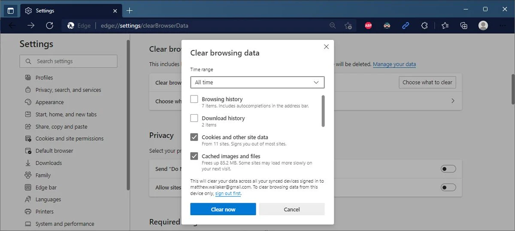
Task: Click the Search settings input field
Action: tap(68, 61)
